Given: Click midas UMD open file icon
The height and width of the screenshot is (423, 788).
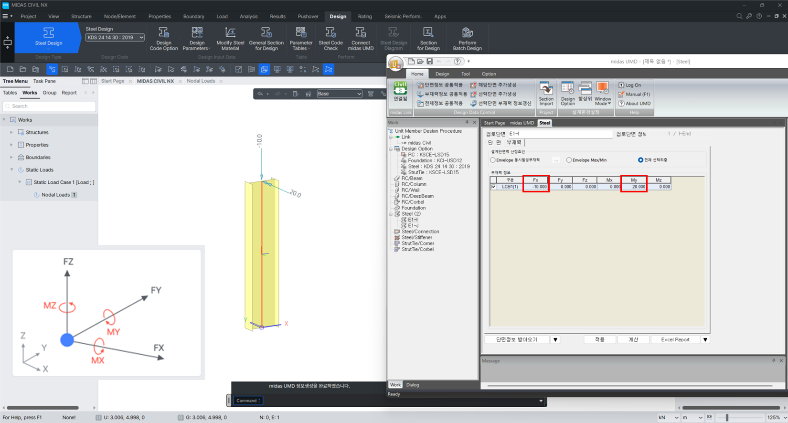Looking at the screenshot, I should pos(420,61).
